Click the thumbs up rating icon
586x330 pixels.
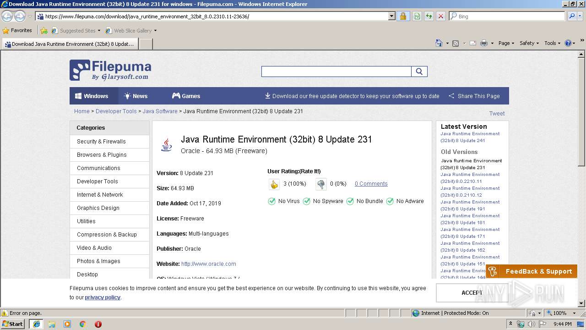click(x=274, y=184)
